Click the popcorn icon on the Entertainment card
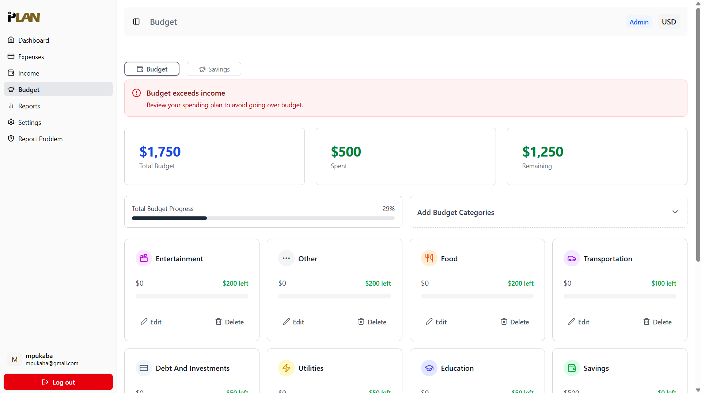Image resolution: width=701 pixels, height=393 pixels. pos(143,258)
